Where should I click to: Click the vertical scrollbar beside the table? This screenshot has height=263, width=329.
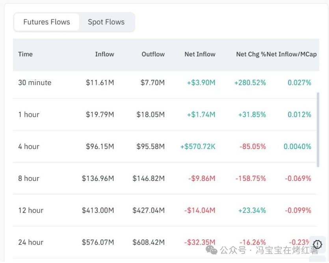[x=318, y=129]
